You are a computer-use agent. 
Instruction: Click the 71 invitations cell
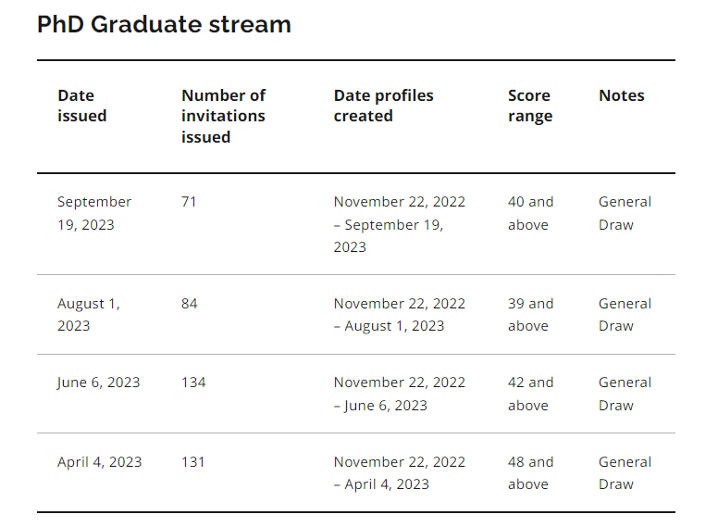point(189,202)
